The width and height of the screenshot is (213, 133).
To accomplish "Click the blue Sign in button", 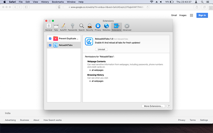I will 202,15.
